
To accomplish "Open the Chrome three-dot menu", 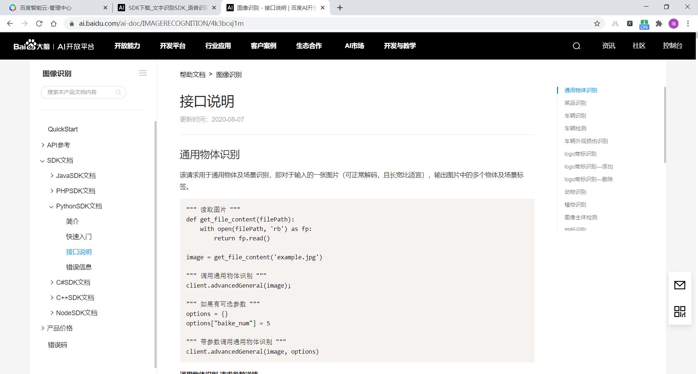I will [x=688, y=23].
